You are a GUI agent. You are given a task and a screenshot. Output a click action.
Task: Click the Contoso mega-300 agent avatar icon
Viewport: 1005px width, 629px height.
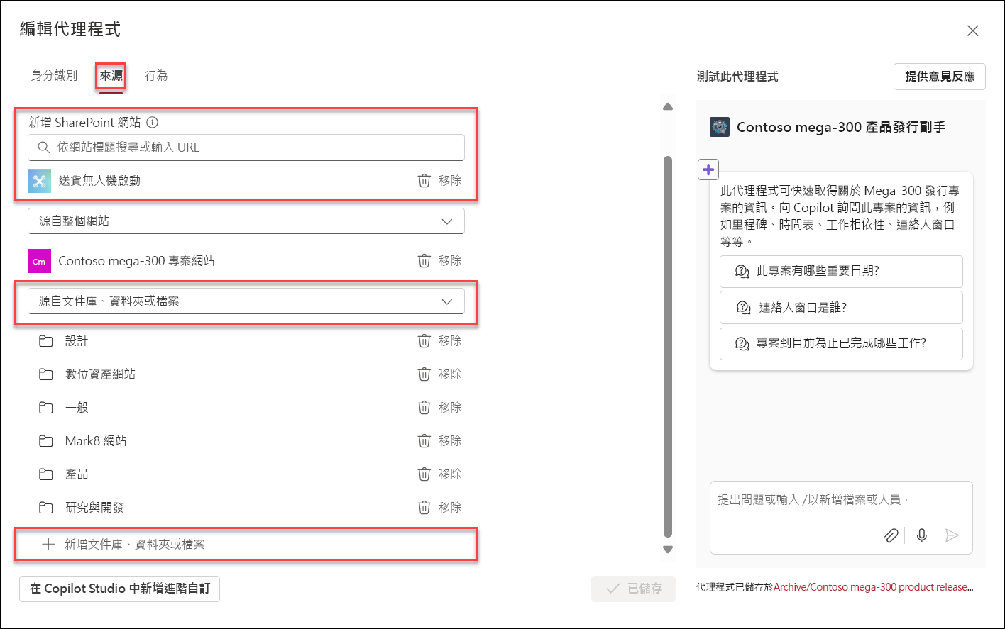pyautogui.click(x=719, y=127)
